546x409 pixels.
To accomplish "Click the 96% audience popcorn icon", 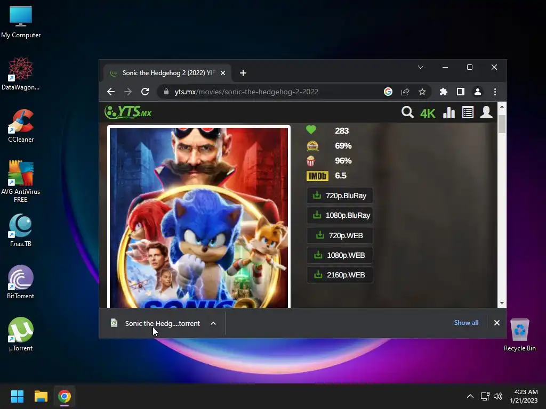I will click(311, 161).
